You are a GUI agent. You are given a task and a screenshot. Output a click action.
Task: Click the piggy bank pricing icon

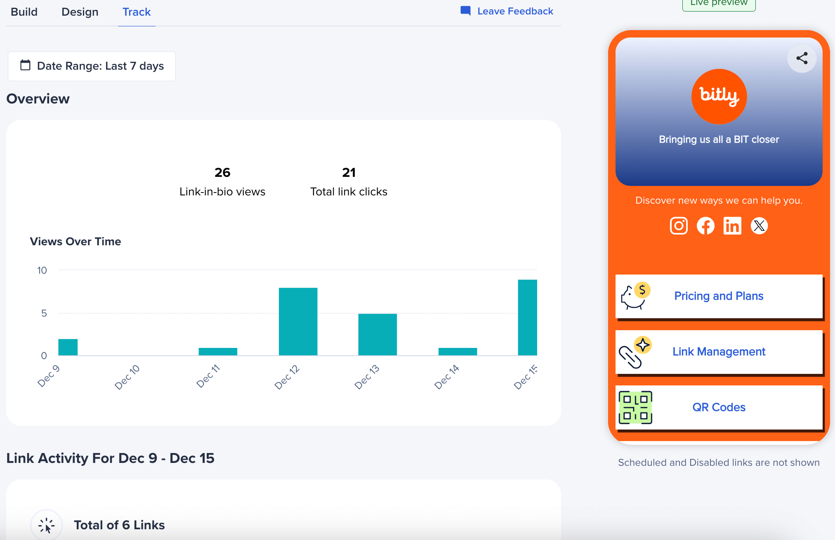(x=635, y=296)
